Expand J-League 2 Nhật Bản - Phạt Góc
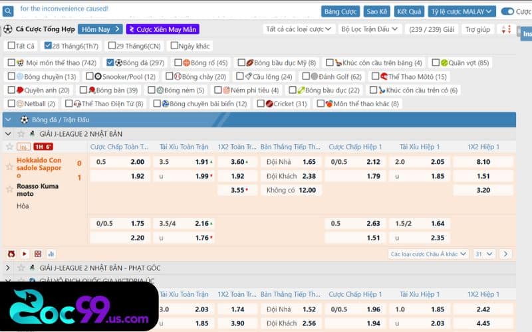 point(8,268)
